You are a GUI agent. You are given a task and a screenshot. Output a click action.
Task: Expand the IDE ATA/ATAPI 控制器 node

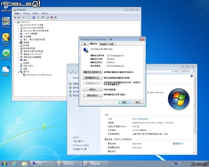[x=18, y=28]
